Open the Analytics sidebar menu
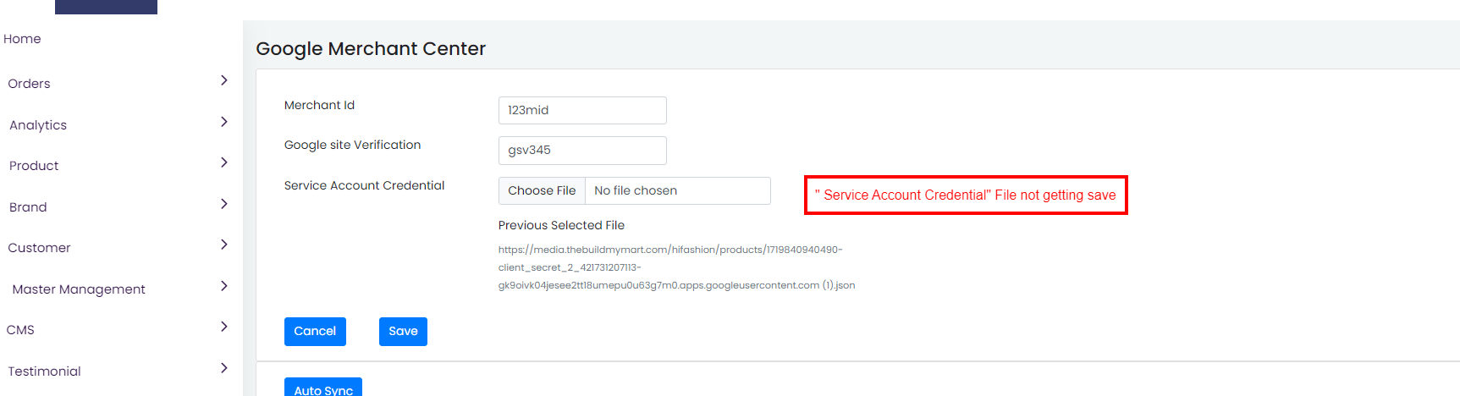 38,125
